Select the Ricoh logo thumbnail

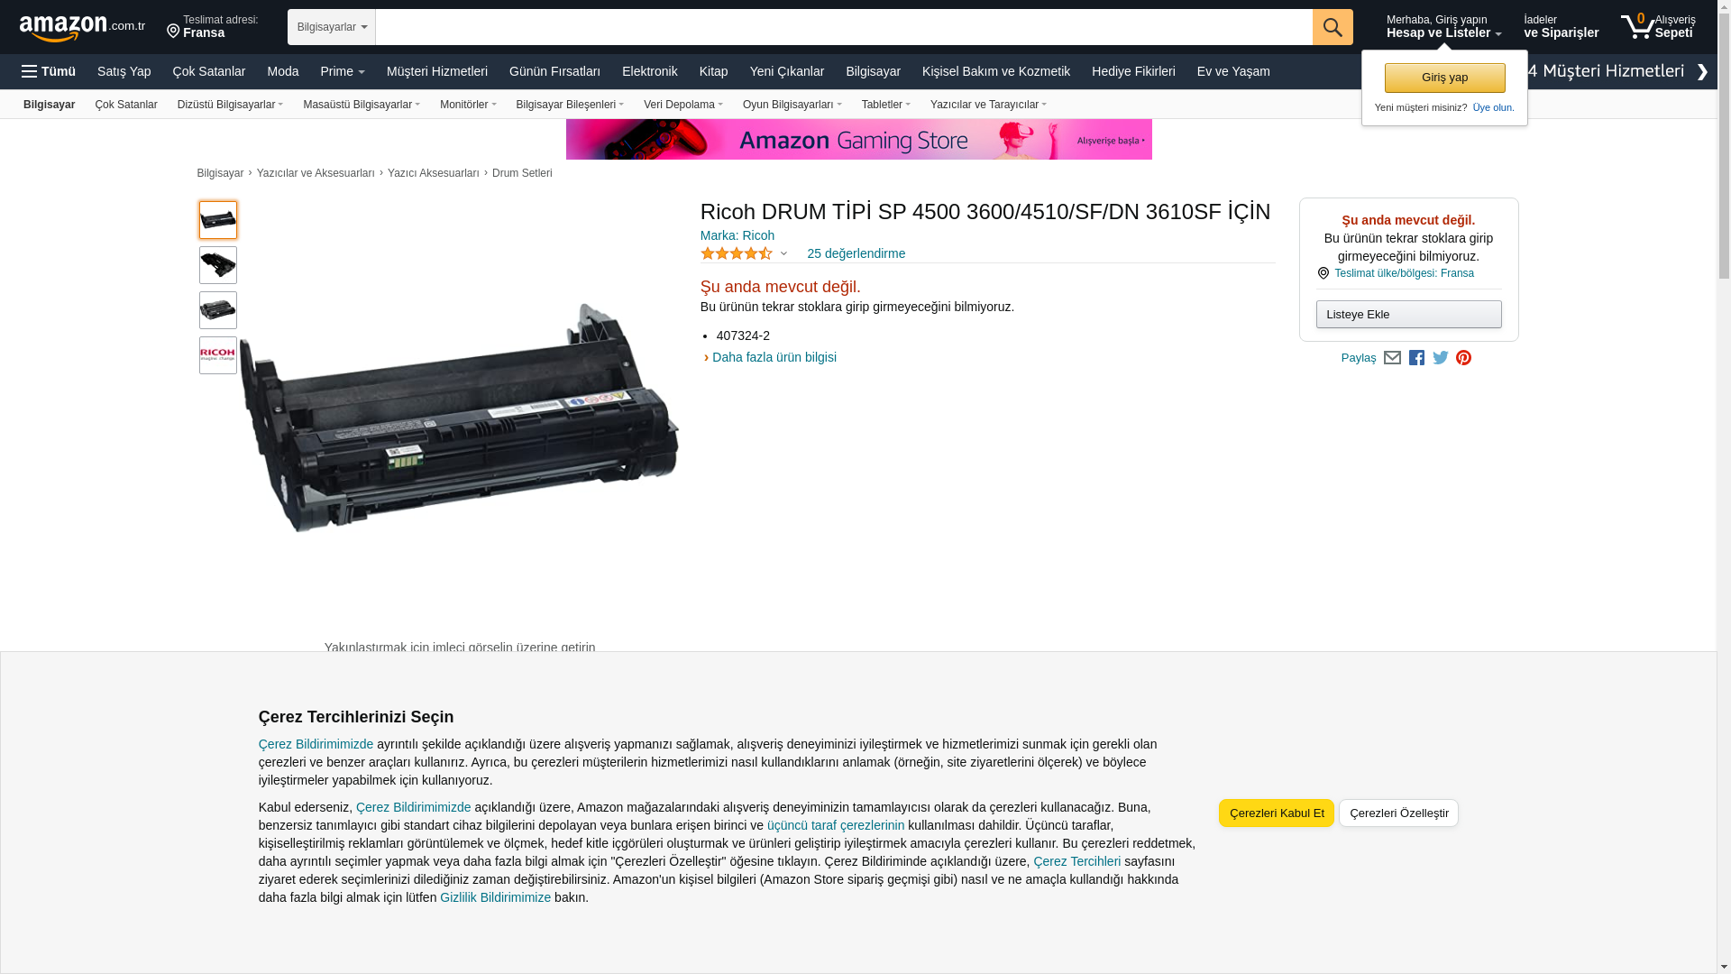(x=218, y=355)
